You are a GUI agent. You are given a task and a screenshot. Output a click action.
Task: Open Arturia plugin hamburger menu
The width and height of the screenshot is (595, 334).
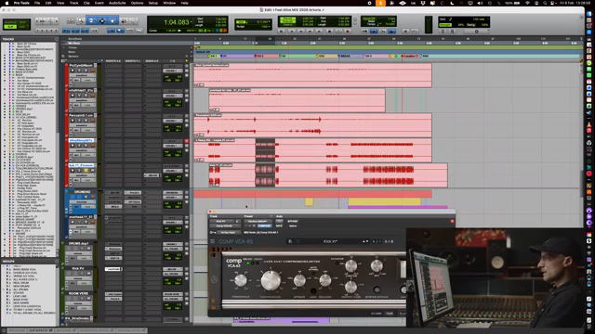tap(213, 241)
